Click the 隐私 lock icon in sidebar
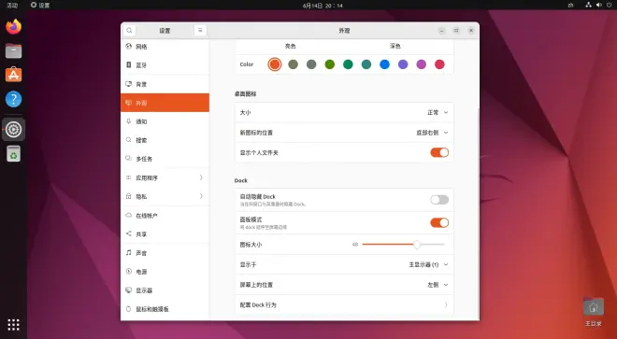Screen dimensions: 617x339 click(x=128, y=196)
